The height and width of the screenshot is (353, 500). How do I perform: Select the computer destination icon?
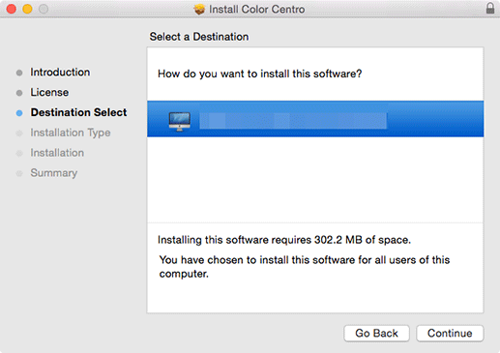click(180, 121)
